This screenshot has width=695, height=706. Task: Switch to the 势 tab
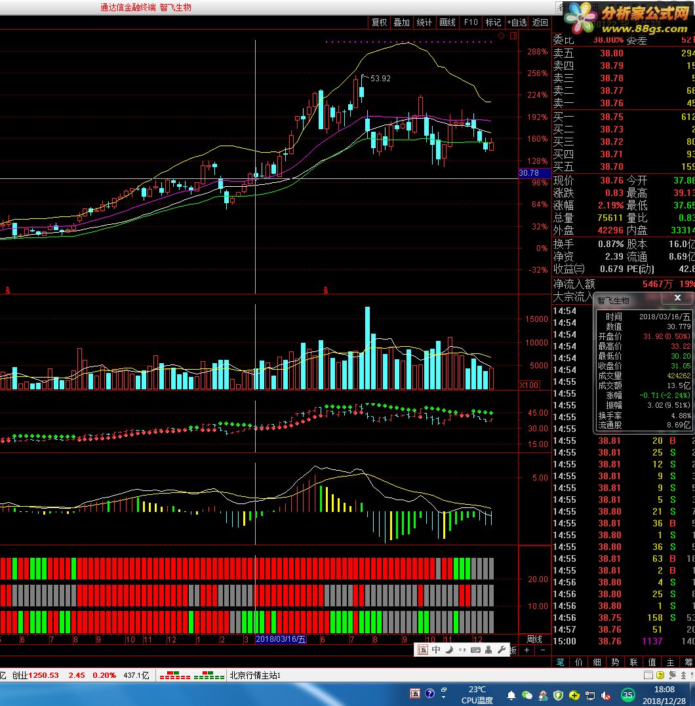(x=615, y=662)
